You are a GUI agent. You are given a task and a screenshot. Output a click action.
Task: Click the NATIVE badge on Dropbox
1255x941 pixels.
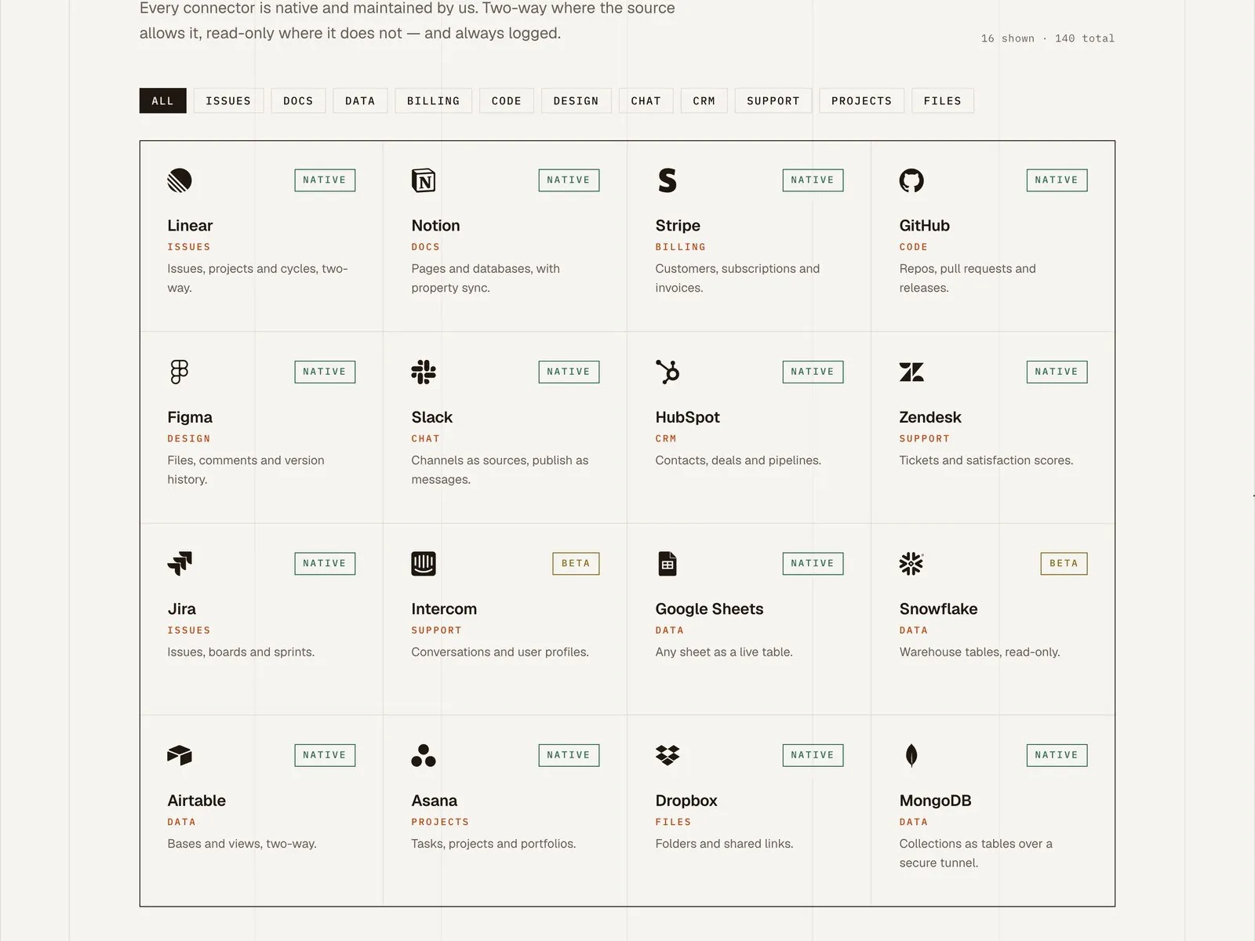(813, 755)
